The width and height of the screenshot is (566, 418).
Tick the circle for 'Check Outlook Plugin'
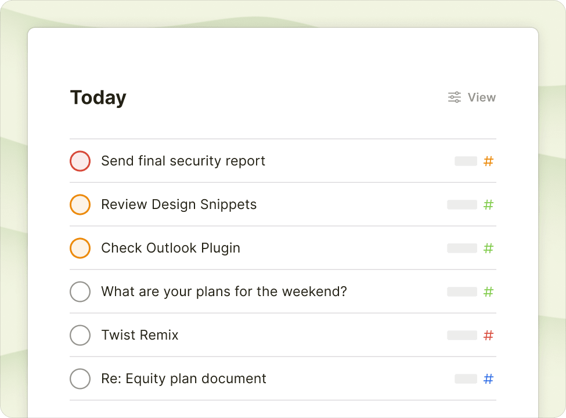pyautogui.click(x=80, y=248)
